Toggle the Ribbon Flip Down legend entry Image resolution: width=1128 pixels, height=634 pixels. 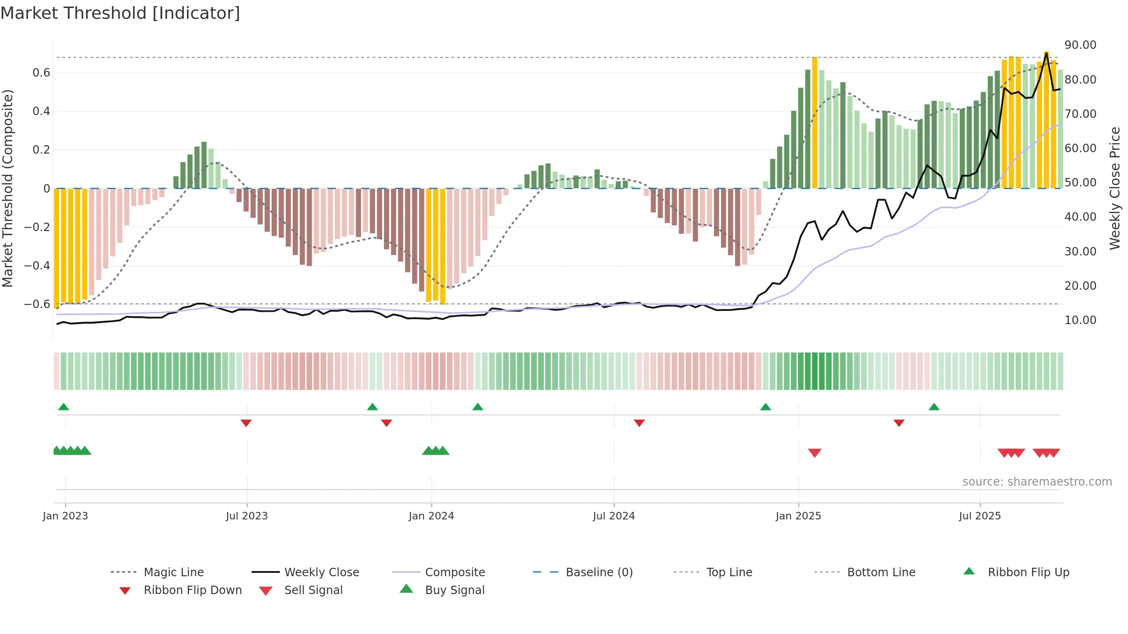pyautogui.click(x=180, y=590)
